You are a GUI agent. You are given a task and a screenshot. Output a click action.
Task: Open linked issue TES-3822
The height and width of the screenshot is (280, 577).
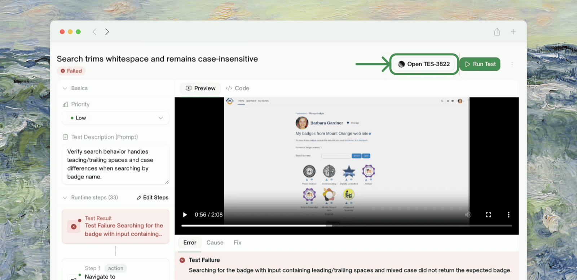pos(424,64)
